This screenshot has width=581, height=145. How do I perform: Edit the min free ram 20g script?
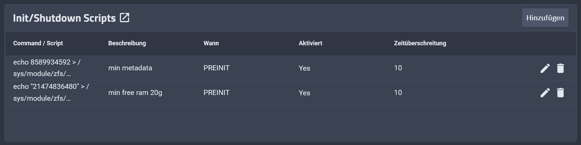click(545, 93)
